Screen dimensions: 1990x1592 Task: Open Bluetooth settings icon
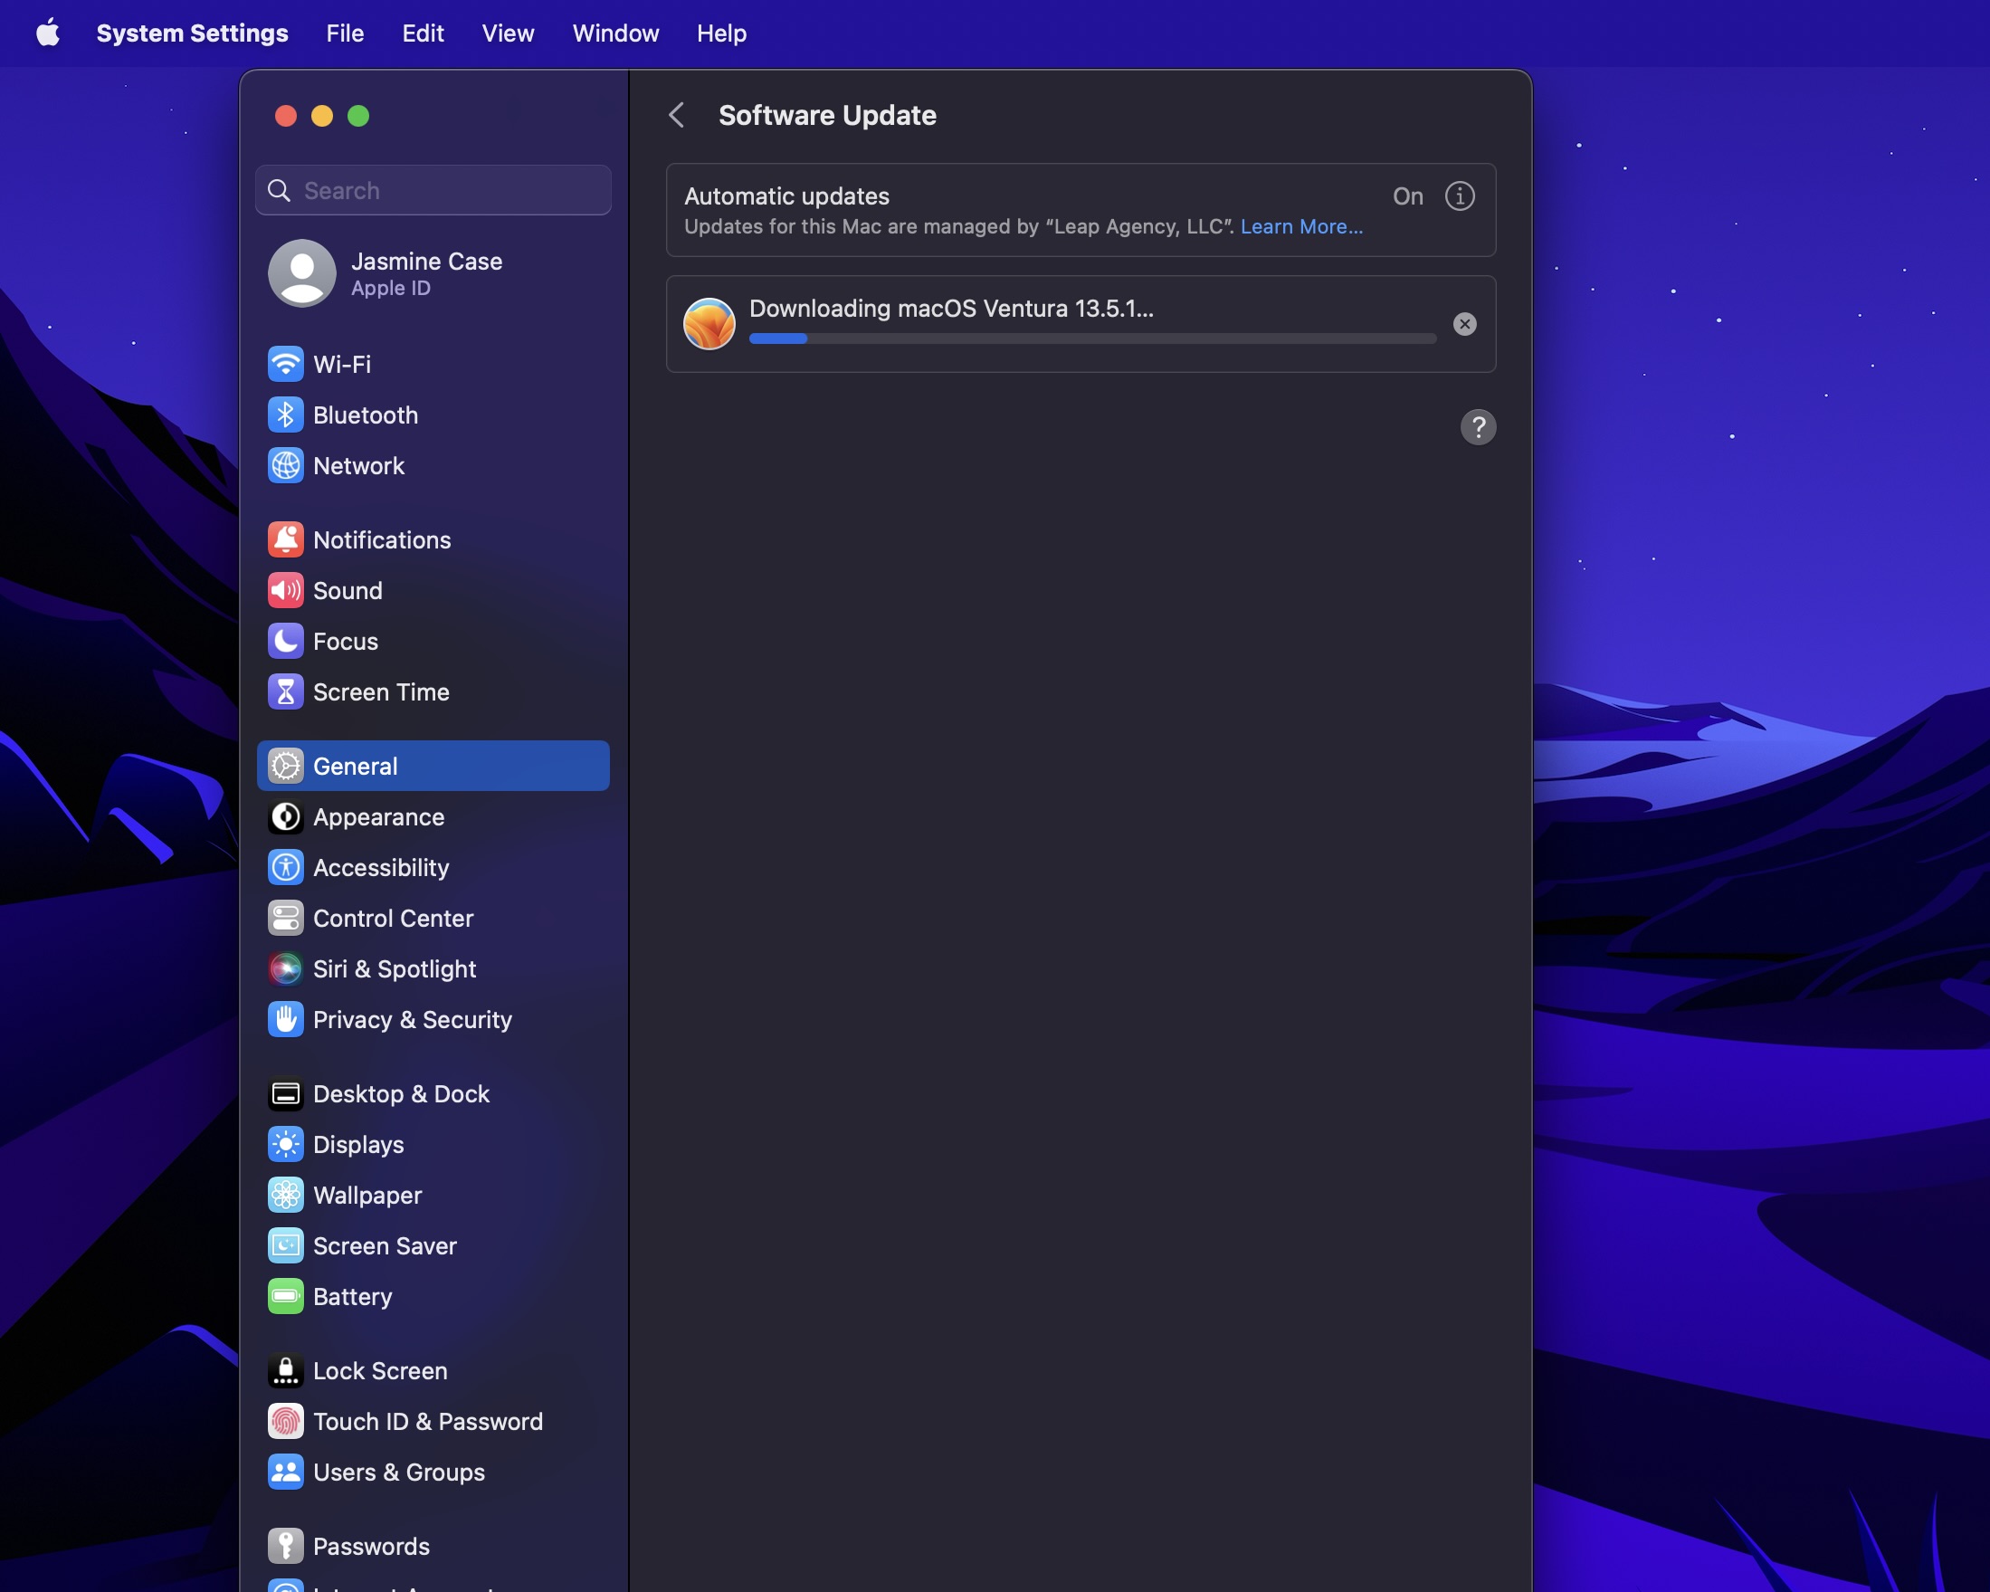285,415
